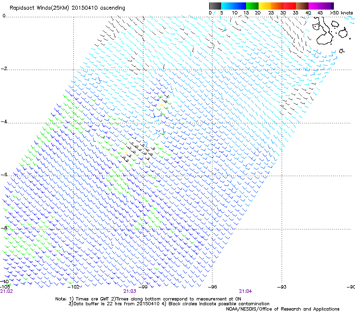The height and width of the screenshot is (312, 355).
Task: Click the '>50 knots' legend label
Action: (341, 13)
